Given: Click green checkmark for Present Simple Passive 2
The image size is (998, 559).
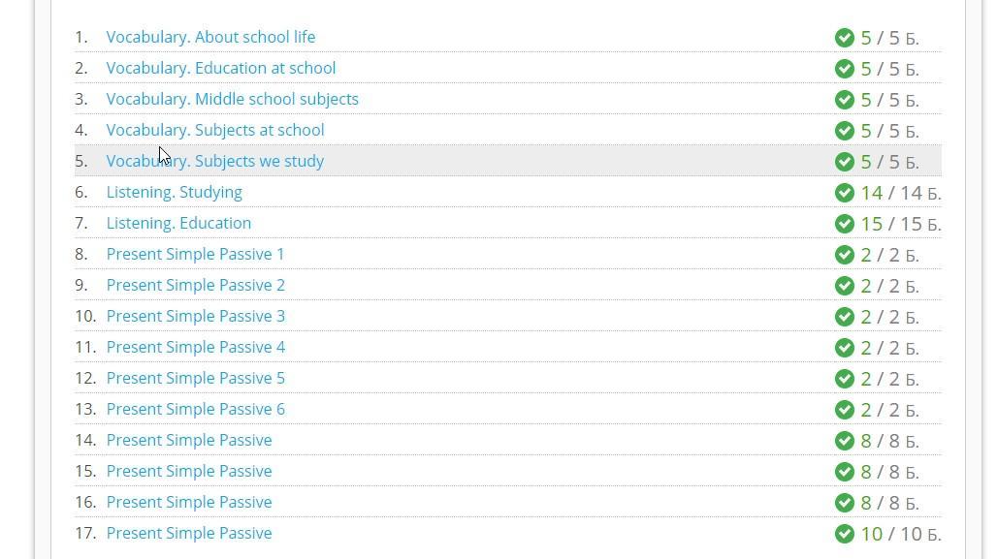Looking at the screenshot, I should tap(845, 286).
